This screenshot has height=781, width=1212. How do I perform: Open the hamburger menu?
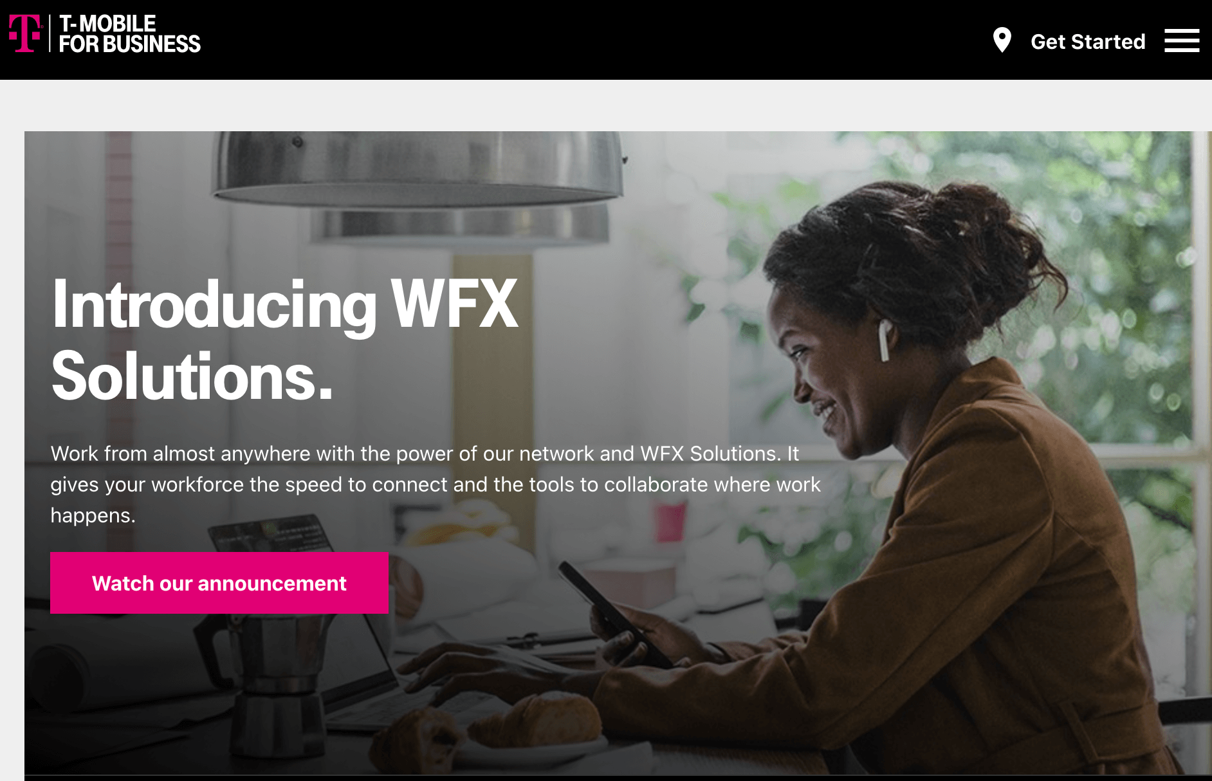click(x=1182, y=41)
